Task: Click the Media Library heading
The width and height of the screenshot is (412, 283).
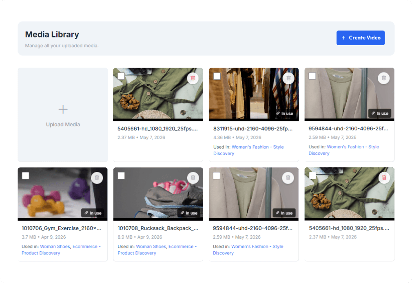Action: [x=52, y=35]
